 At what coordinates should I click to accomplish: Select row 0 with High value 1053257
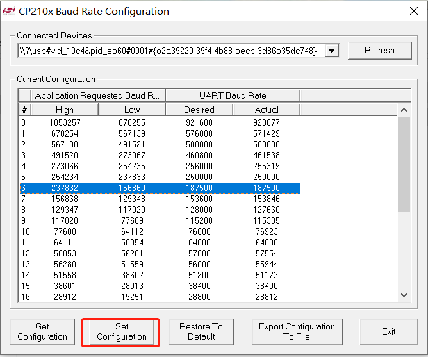tap(160, 122)
